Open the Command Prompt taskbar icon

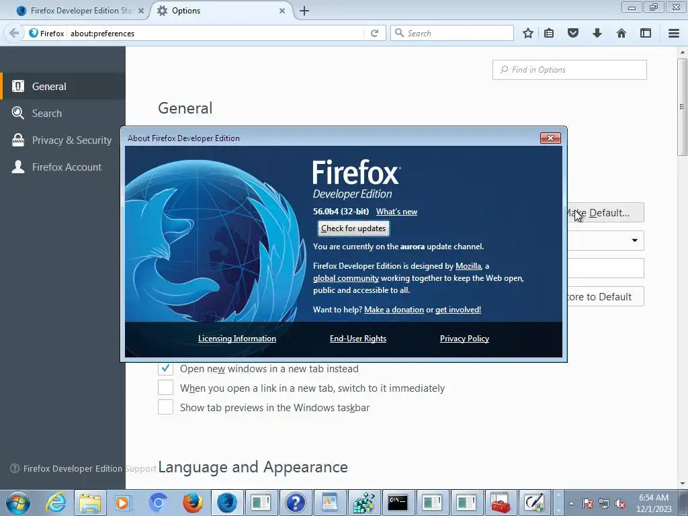click(398, 503)
